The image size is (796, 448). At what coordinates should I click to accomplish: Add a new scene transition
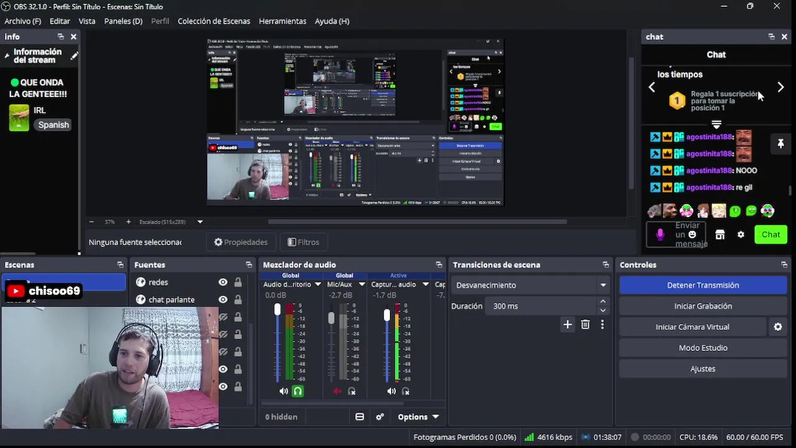[x=567, y=324]
